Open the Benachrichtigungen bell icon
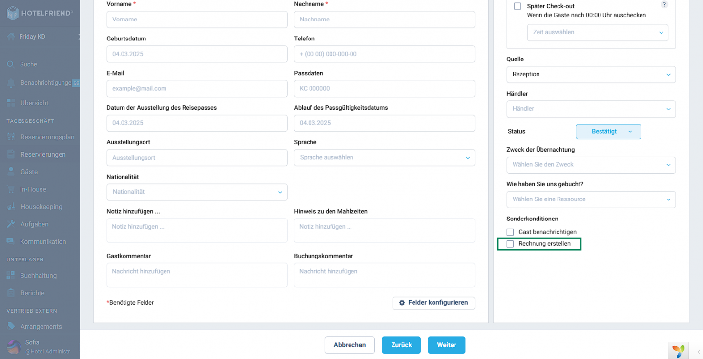Image resolution: width=703 pixels, height=359 pixels. (11, 83)
